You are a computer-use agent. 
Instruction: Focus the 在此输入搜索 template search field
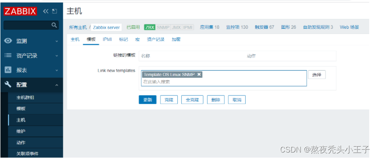tap(224, 82)
